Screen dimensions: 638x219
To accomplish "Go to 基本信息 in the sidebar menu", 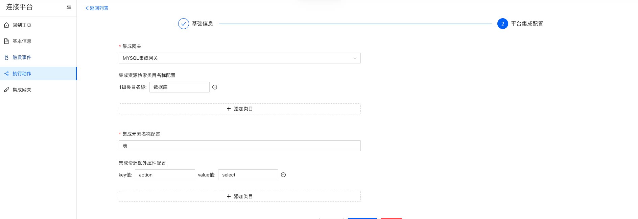I will point(22,41).
